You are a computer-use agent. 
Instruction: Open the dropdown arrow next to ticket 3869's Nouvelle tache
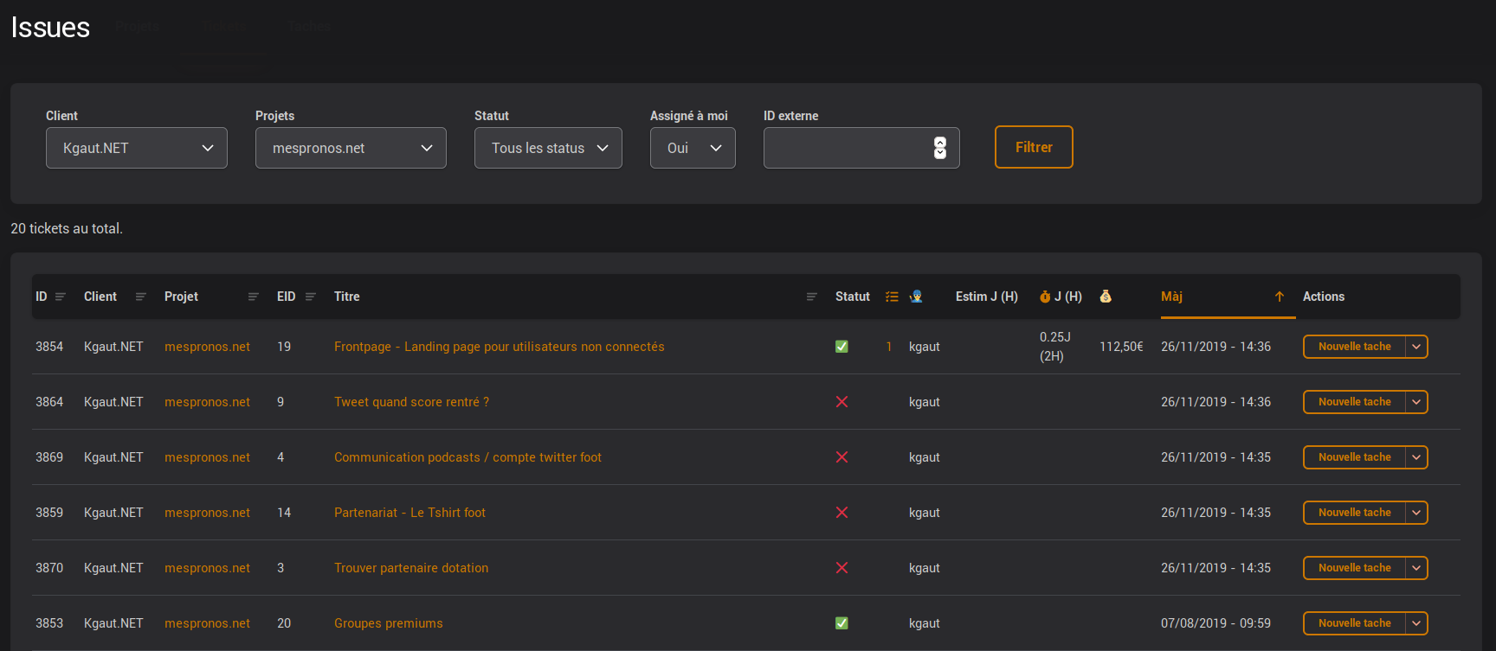pos(1416,457)
